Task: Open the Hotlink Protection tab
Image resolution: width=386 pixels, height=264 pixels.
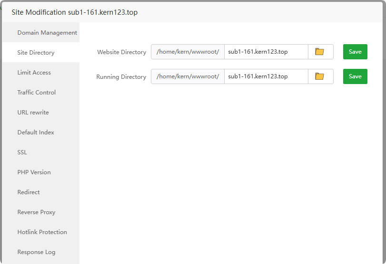Action: pos(41,232)
